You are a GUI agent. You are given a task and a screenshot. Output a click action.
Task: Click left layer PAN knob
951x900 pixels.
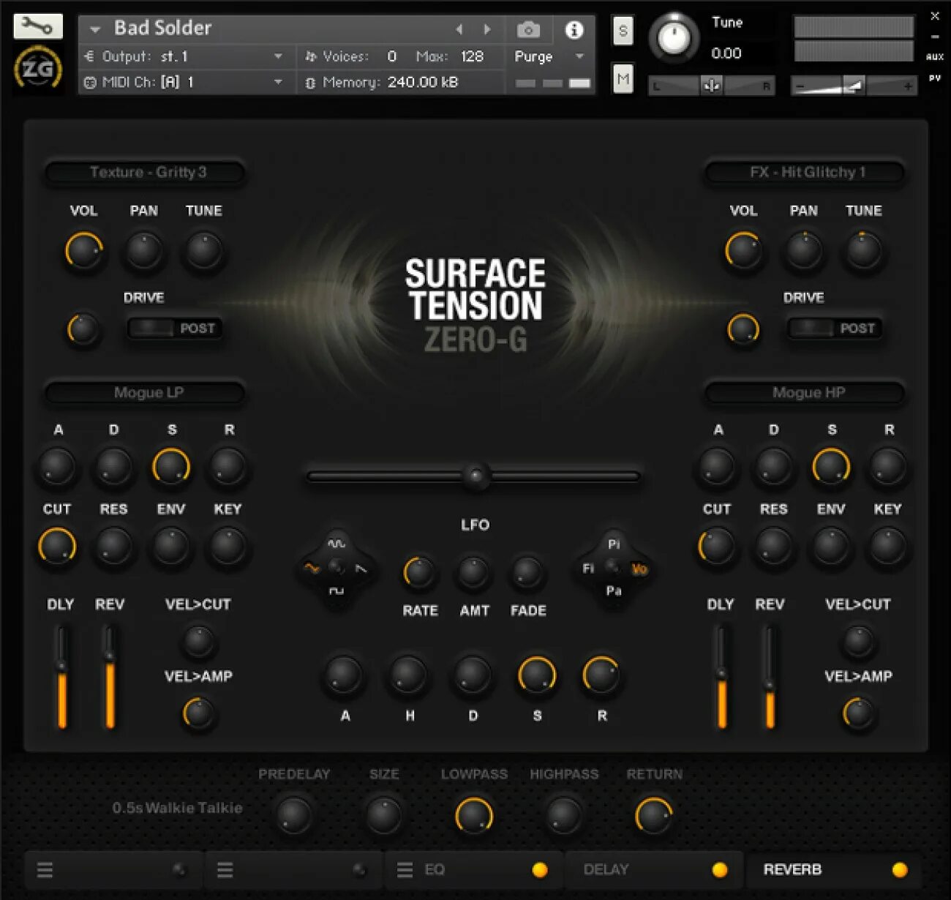pos(144,251)
